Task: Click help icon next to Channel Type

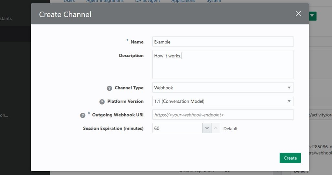Action: (110, 88)
